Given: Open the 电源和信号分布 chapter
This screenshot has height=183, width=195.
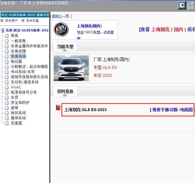Looking at the screenshot, I should pos(24,92).
